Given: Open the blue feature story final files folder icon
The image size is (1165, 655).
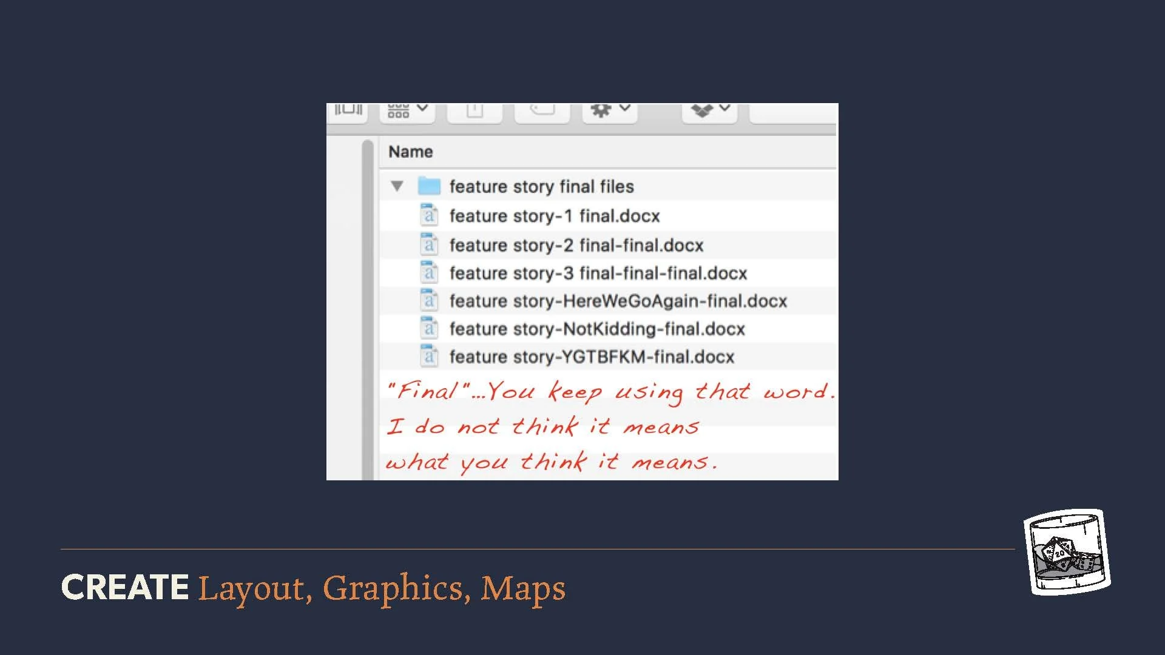Looking at the screenshot, I should click(x=429, y=186).
